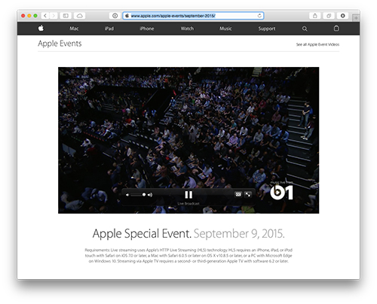Set volume to max with loud speaker icon

point(150,195)
